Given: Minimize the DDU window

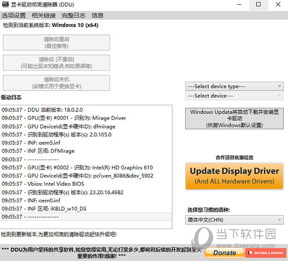Looking at the screenshot, I should click(x=239, y=4).
